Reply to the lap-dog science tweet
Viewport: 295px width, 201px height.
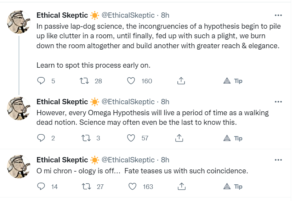(41, 81)
